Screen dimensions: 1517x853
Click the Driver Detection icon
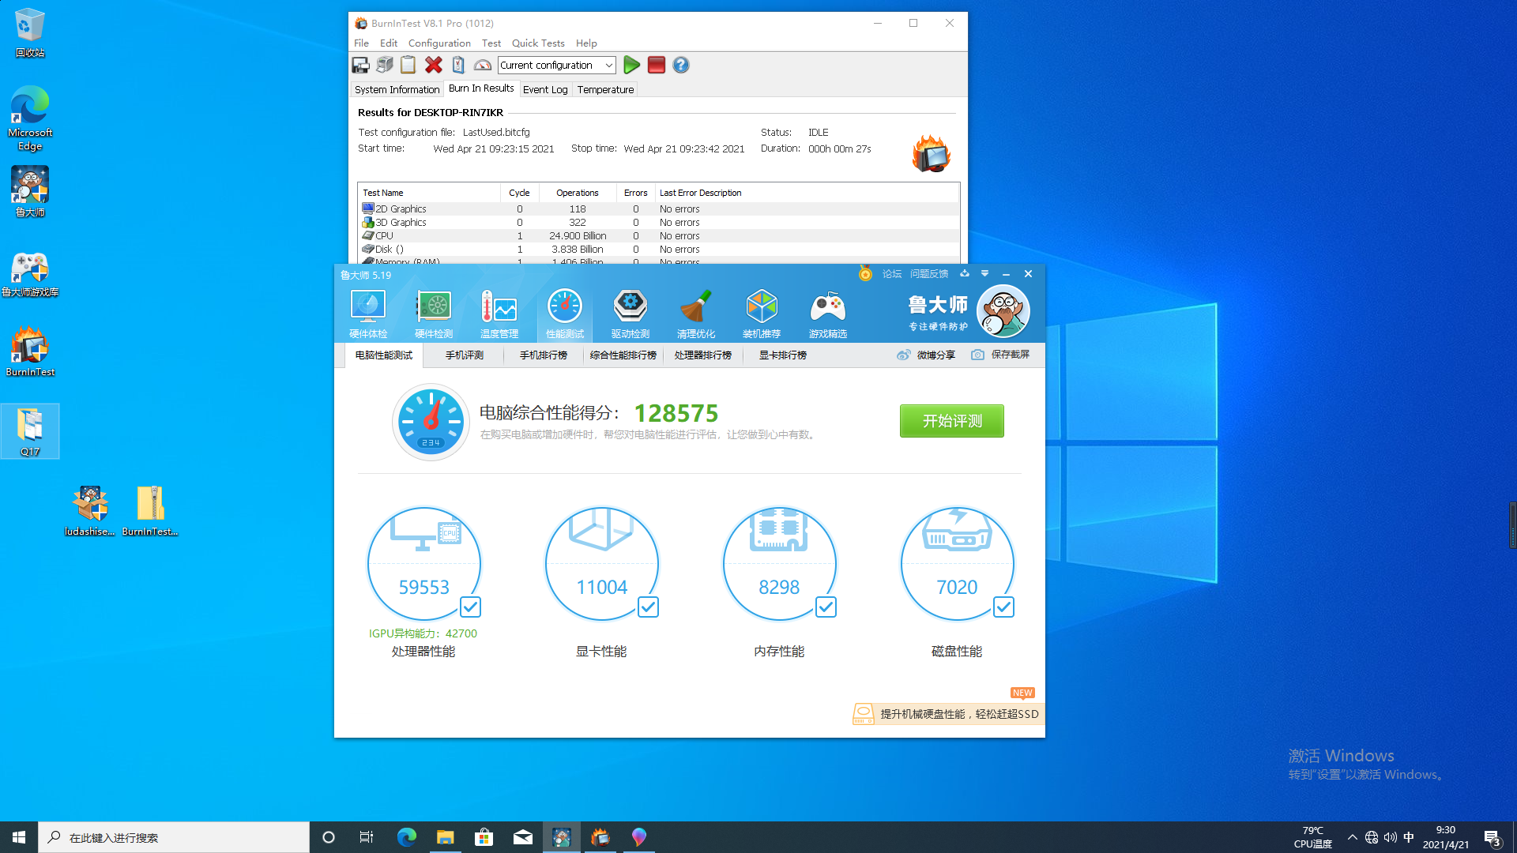pos(631,311)
